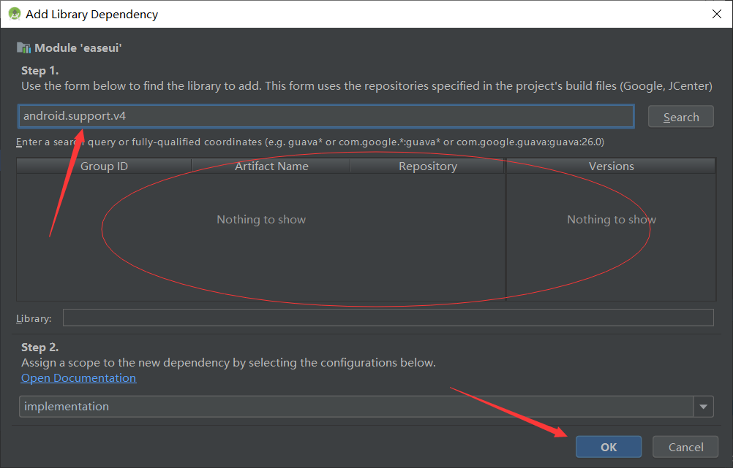The height and width of the screenshot is (468, 733).
Task: Confirm the dependency with OK
Action: (608, 446)
